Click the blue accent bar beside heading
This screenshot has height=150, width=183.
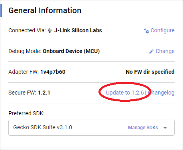(1, 10)
